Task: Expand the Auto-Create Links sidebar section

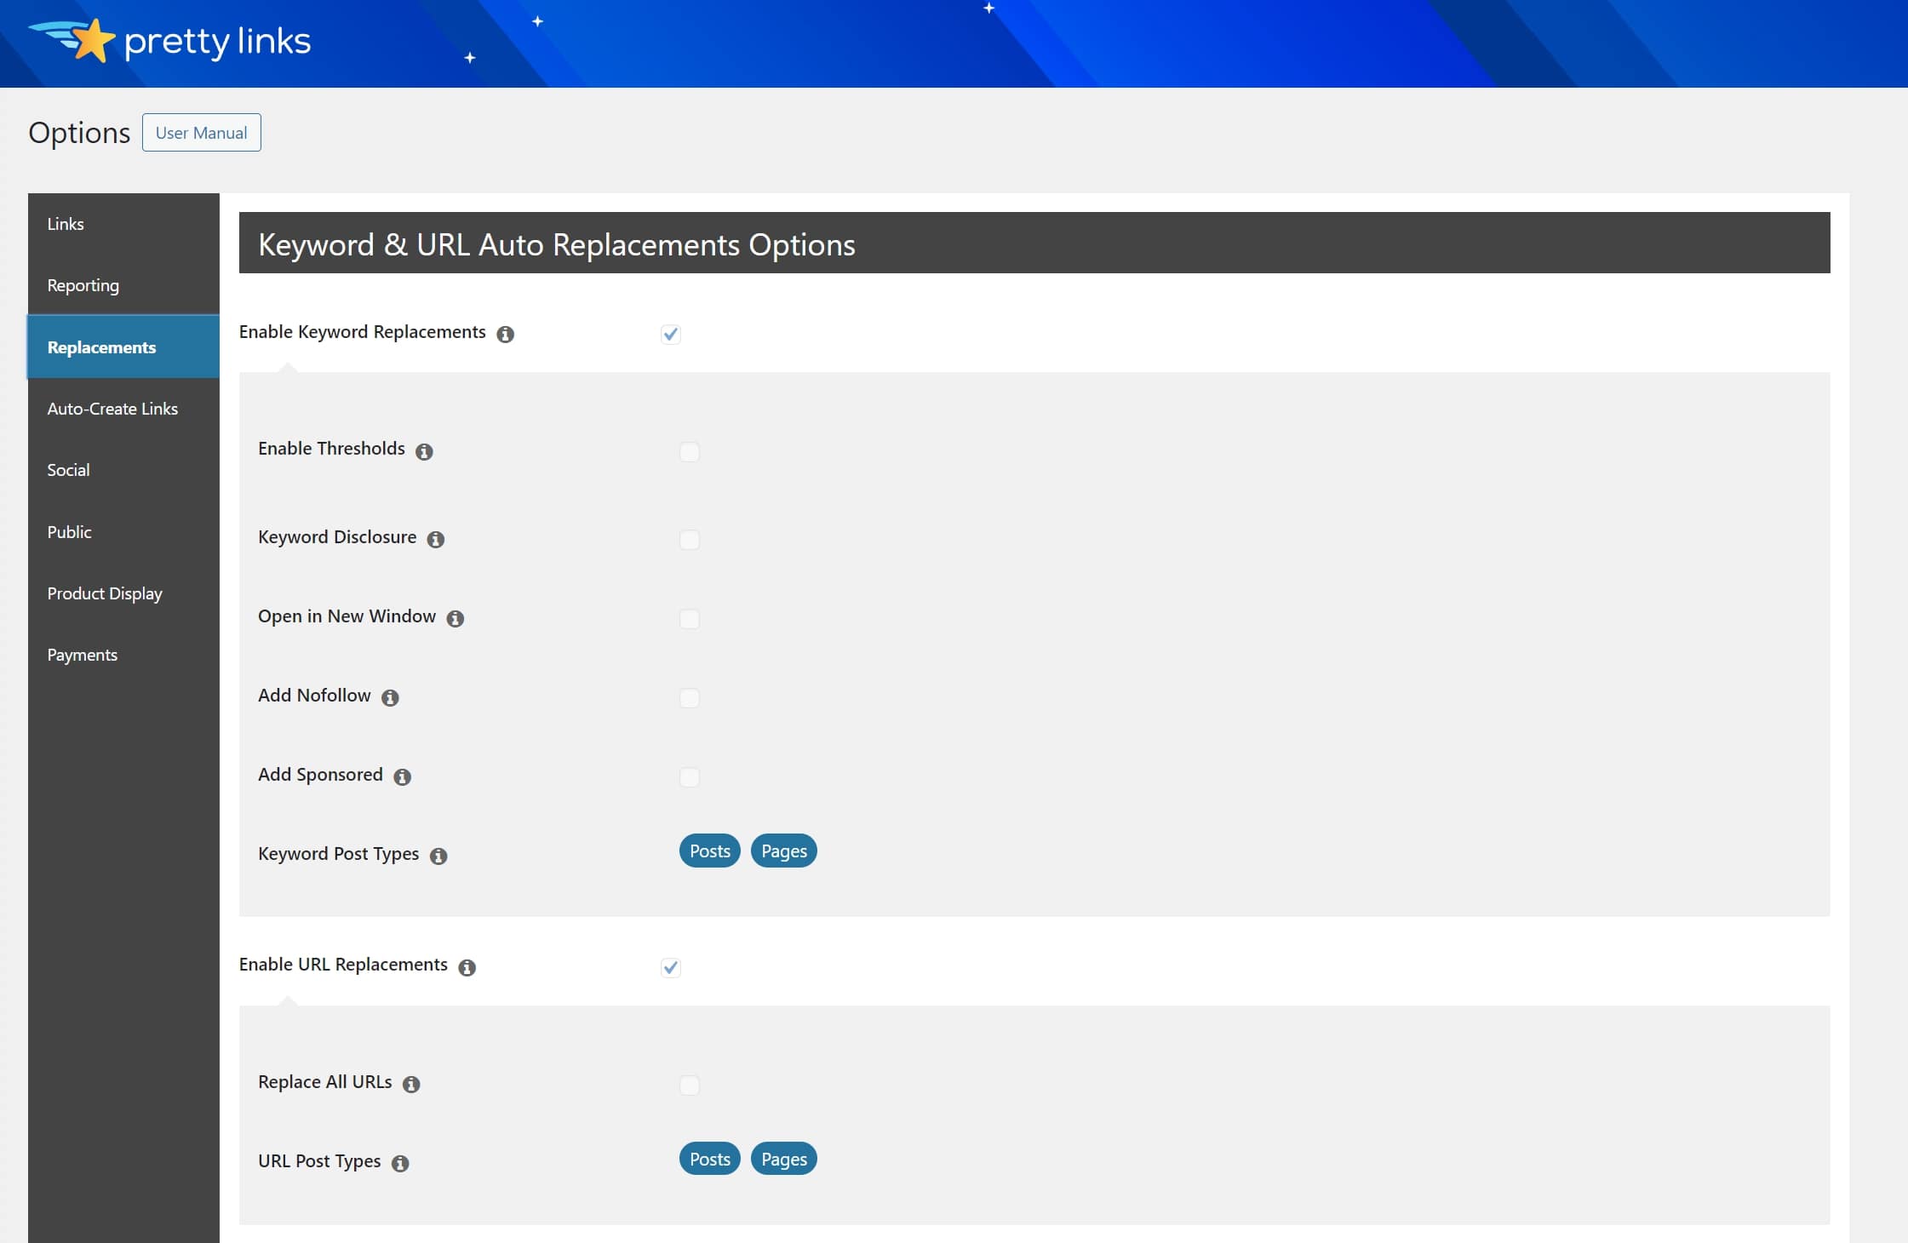Action: (x=112, y=408)
